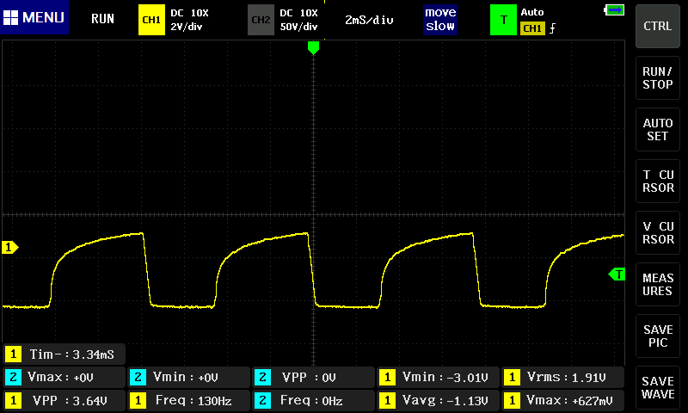The height and width of the screenshot is (413, 688).
Task: Click SAVE PIC to capture screenshot
Action: point(657,336)
